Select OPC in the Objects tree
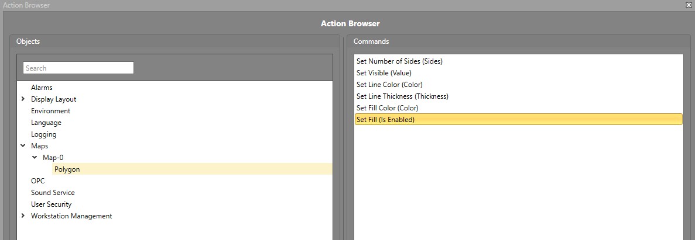 (x=37, y=181)
